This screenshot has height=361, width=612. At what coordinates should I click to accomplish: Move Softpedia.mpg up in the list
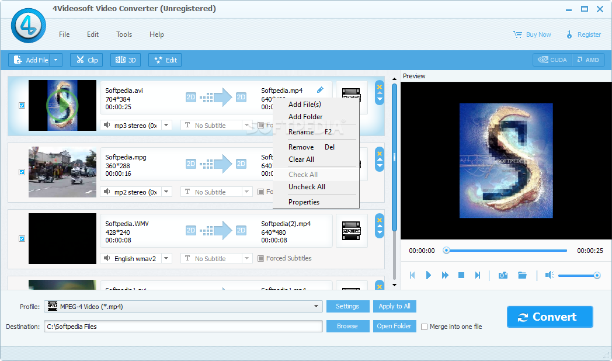[x=380, y=159]
